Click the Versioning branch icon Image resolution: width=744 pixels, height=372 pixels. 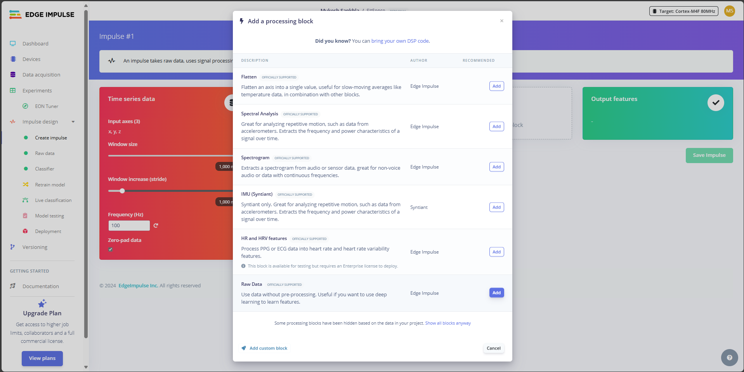click(12, 247)
